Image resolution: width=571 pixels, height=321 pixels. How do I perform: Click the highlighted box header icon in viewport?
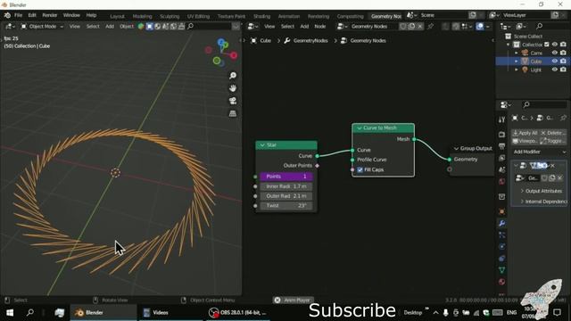[x=149, y=26]
